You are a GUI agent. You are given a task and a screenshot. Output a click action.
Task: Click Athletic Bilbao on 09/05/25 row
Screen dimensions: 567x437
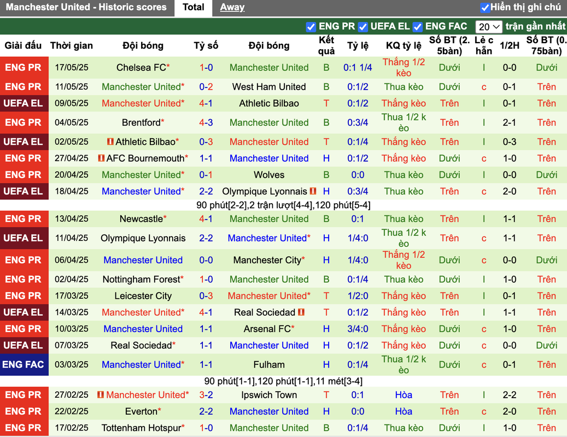point(269,103)
